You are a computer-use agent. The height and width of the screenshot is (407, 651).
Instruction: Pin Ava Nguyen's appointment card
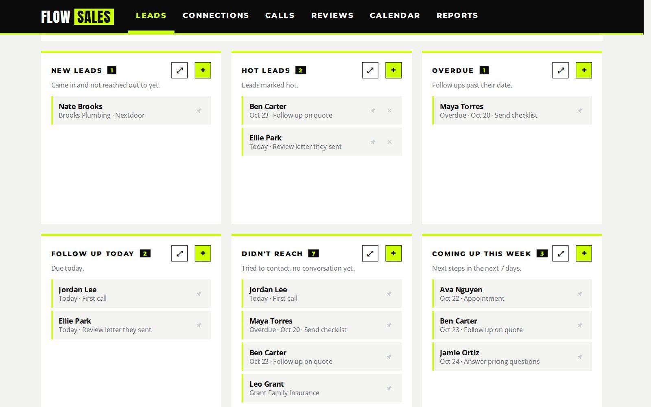(x=580, y=293)
